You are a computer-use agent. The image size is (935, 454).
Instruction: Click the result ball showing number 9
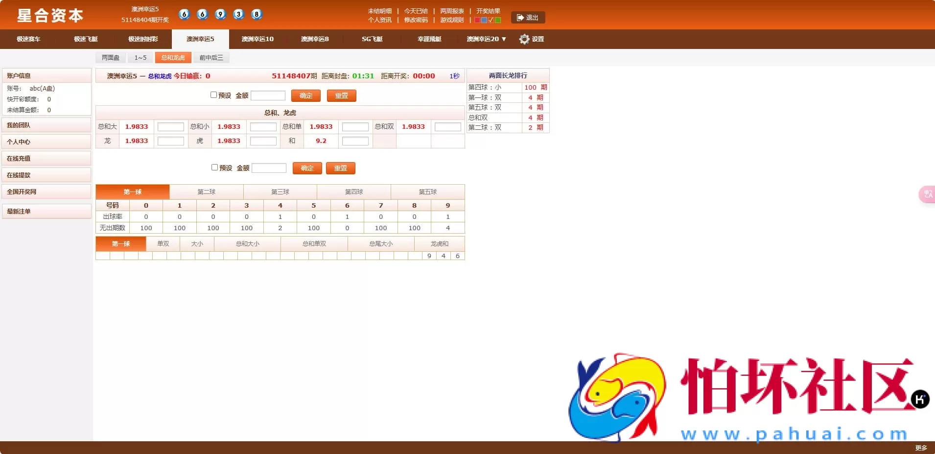pyautogui.click(x=220, y=14)
